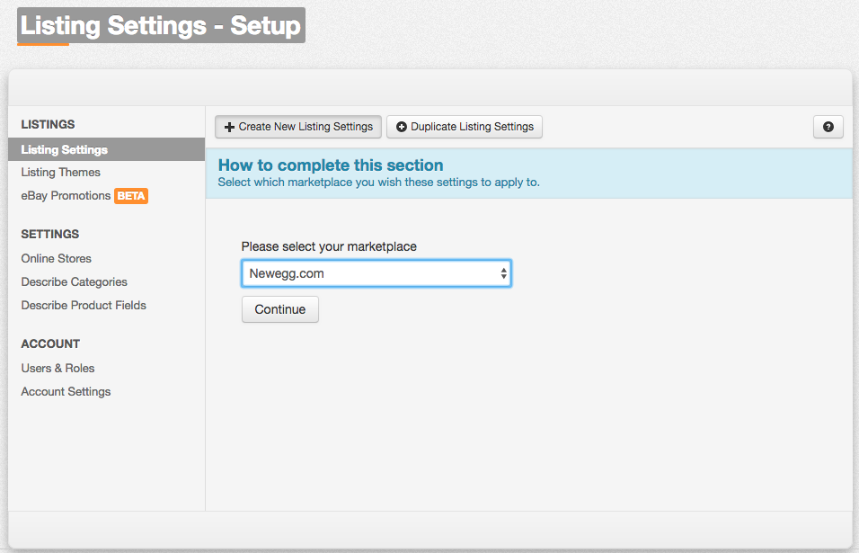859x553 pixels.
Task: Click the up-down arrows on the marketplace selector
Action: [503, 273]
